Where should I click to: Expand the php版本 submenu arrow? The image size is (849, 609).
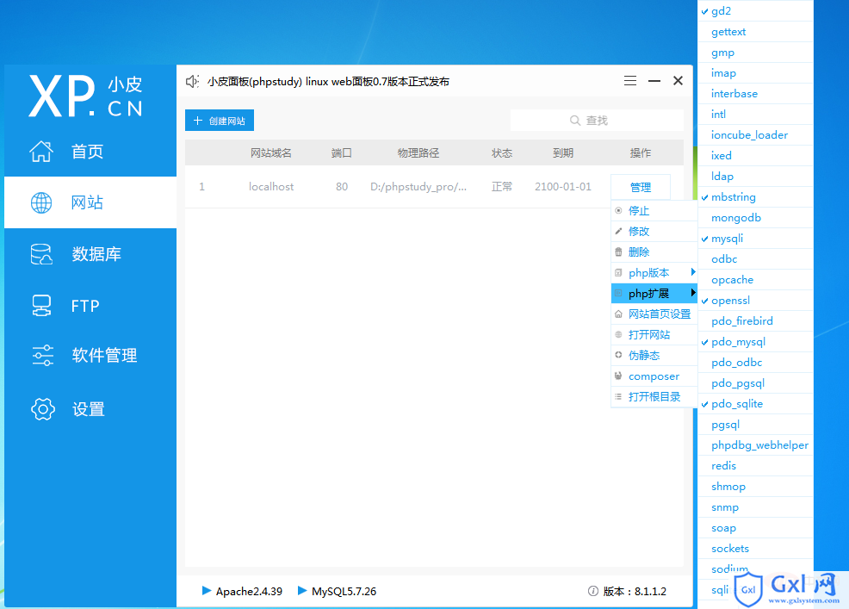click(x=692, y=272)
